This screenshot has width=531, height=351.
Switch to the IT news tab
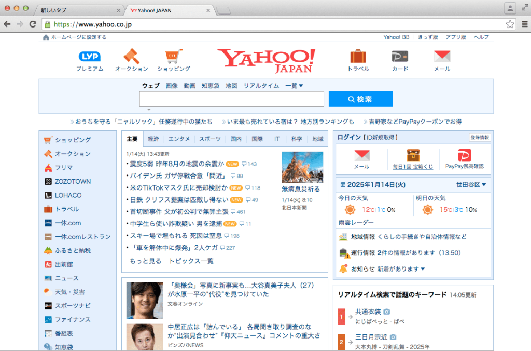[277, 139]
